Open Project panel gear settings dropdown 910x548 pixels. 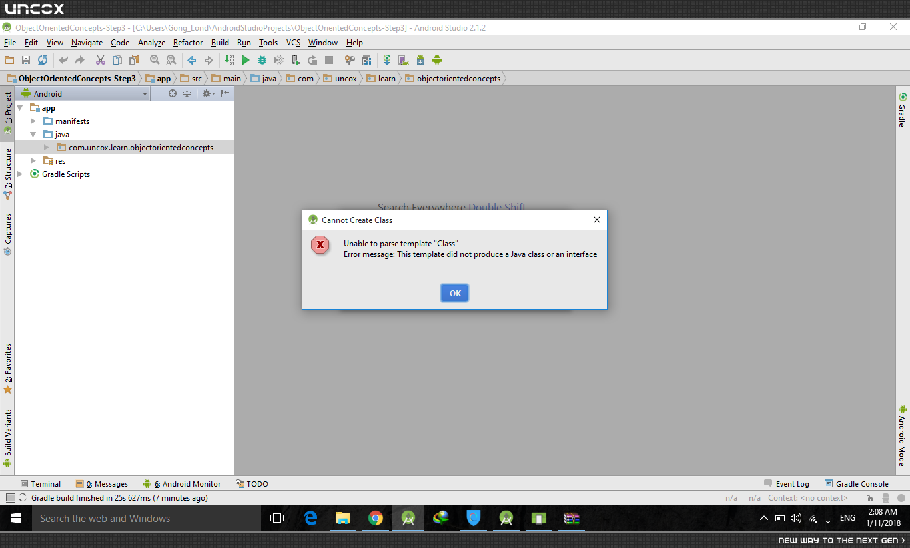[x=209, y=94]
